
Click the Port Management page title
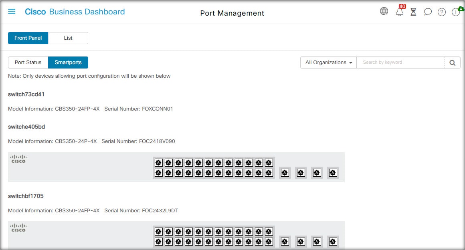(232, 13)
